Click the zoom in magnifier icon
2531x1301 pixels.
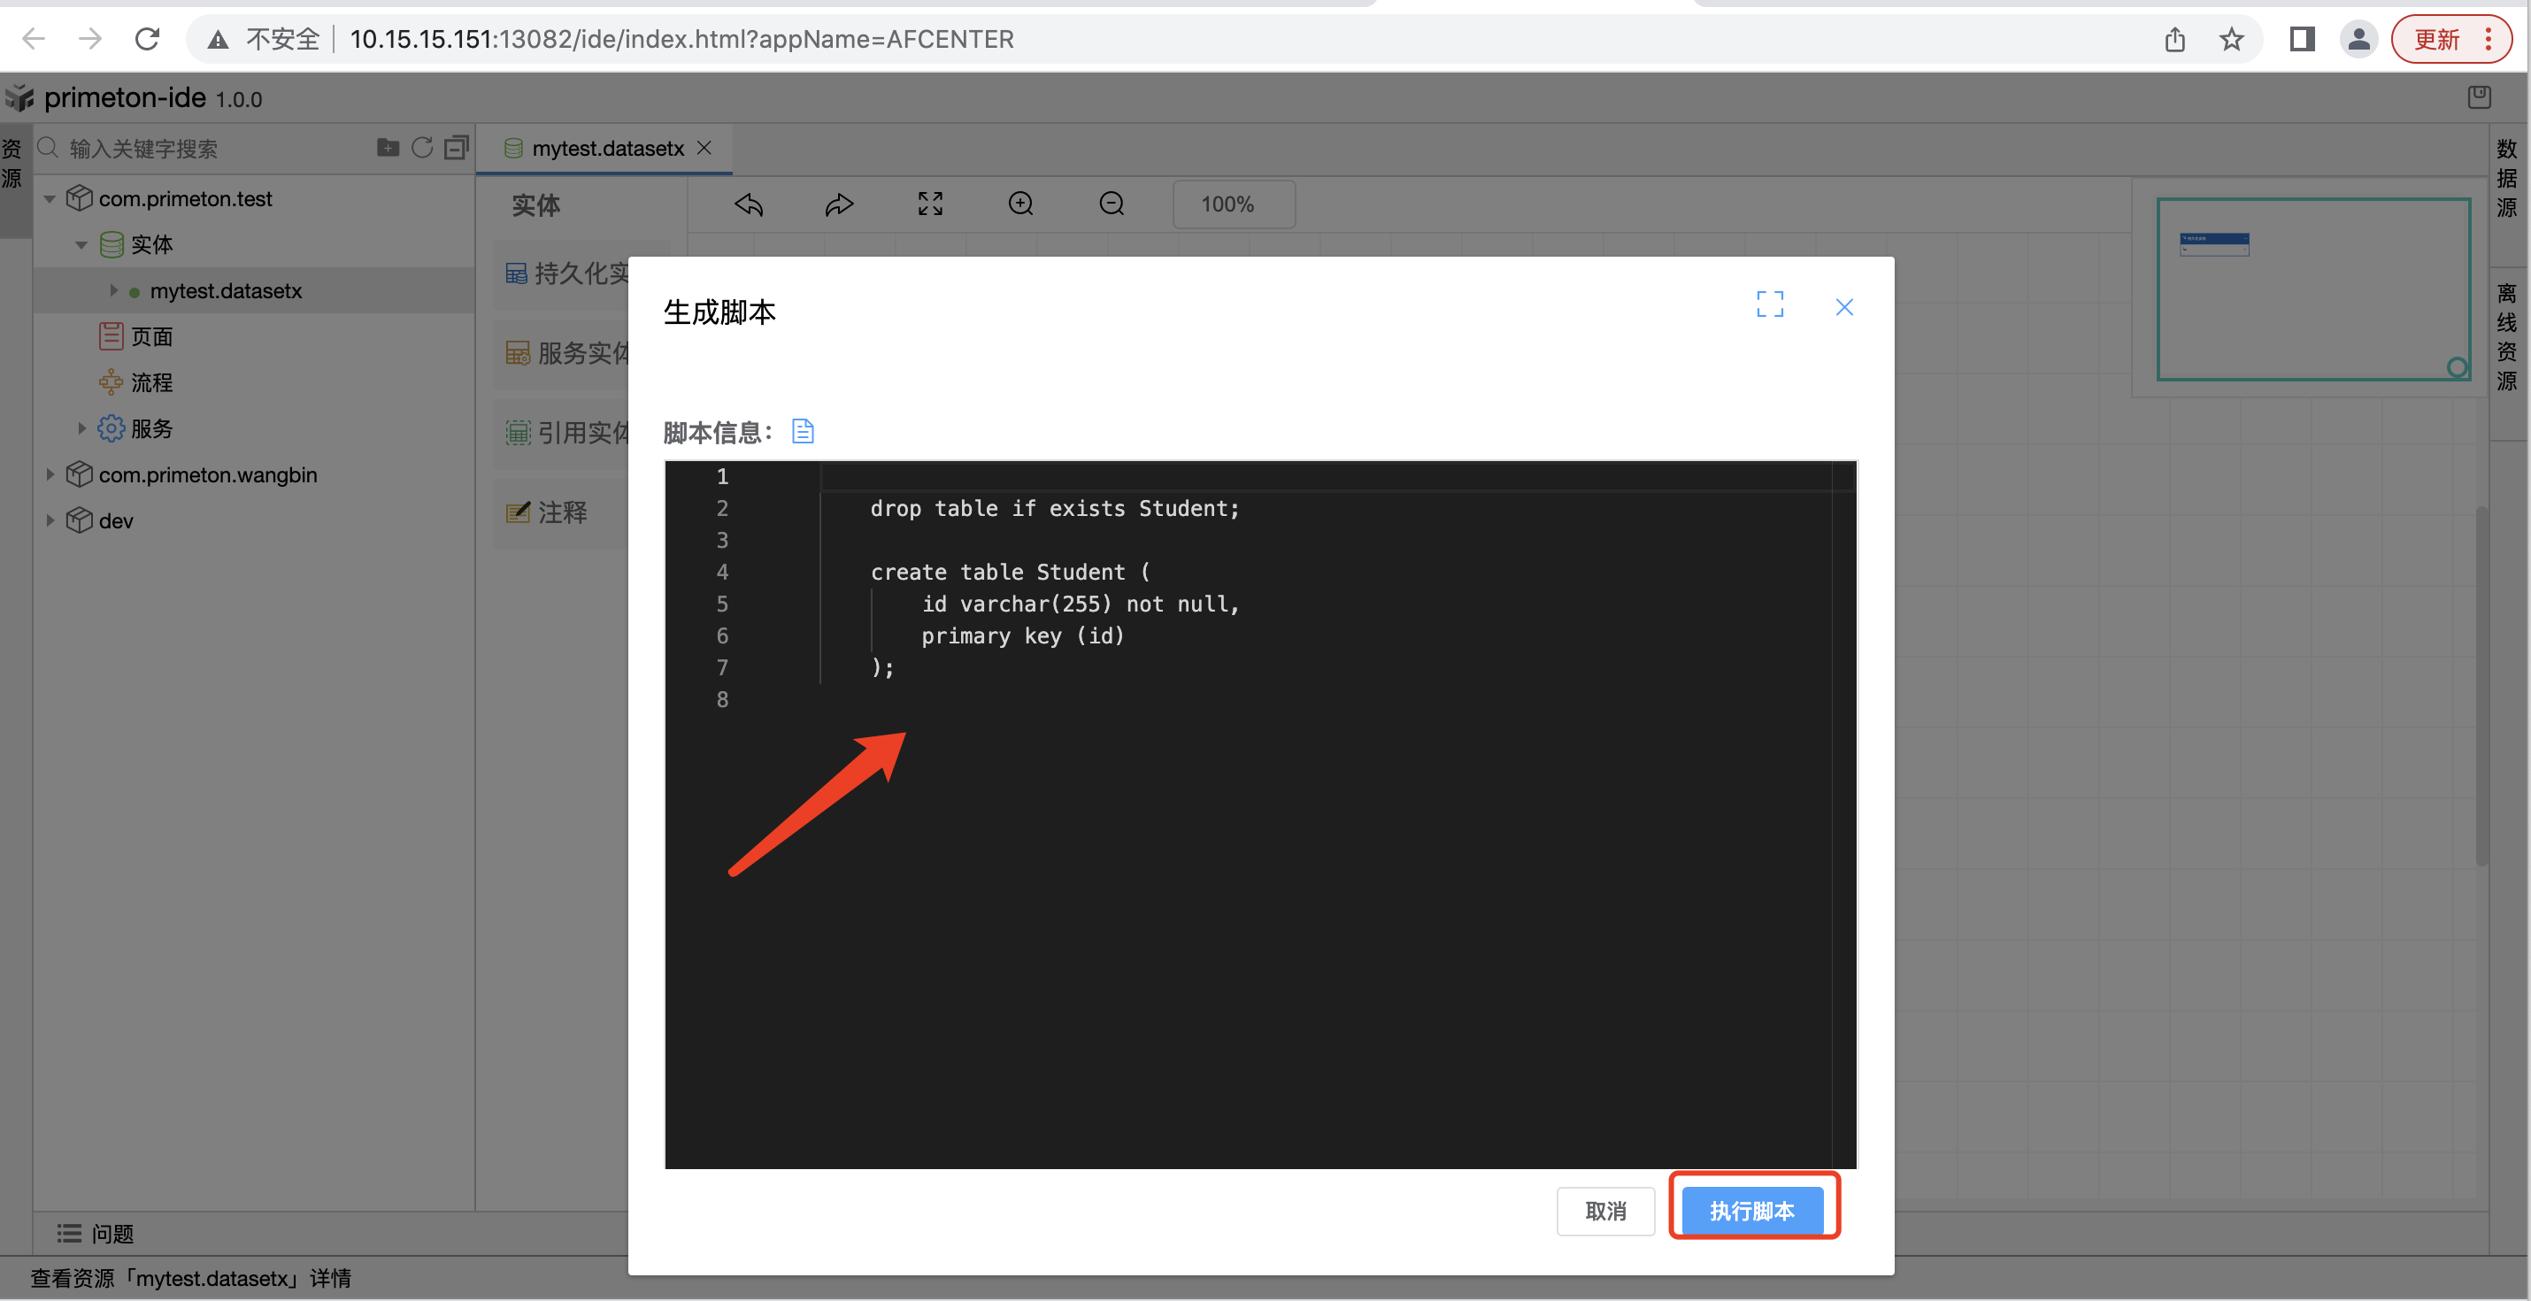[x=1021, y=204]
